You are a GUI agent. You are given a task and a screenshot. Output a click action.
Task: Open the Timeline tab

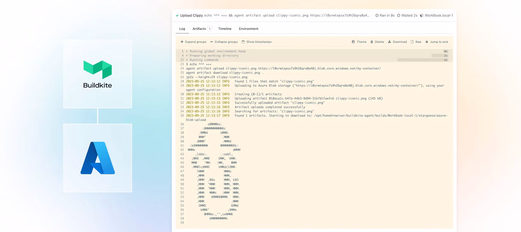pos(225,29)
